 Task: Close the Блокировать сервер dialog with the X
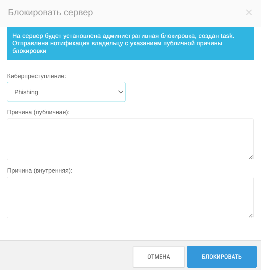249,12
